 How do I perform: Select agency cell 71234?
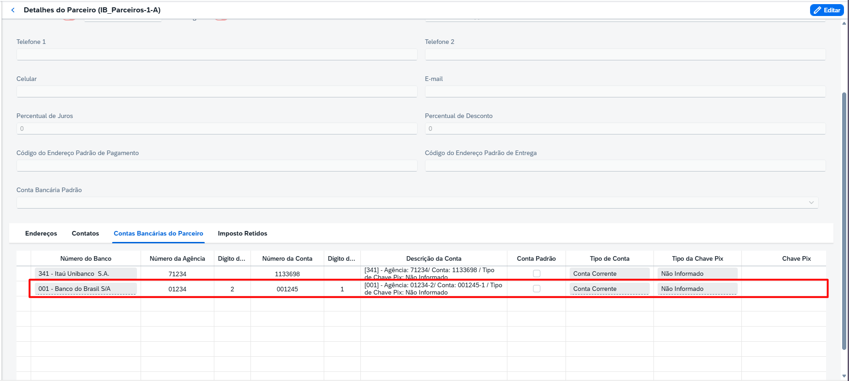point(177,274)
